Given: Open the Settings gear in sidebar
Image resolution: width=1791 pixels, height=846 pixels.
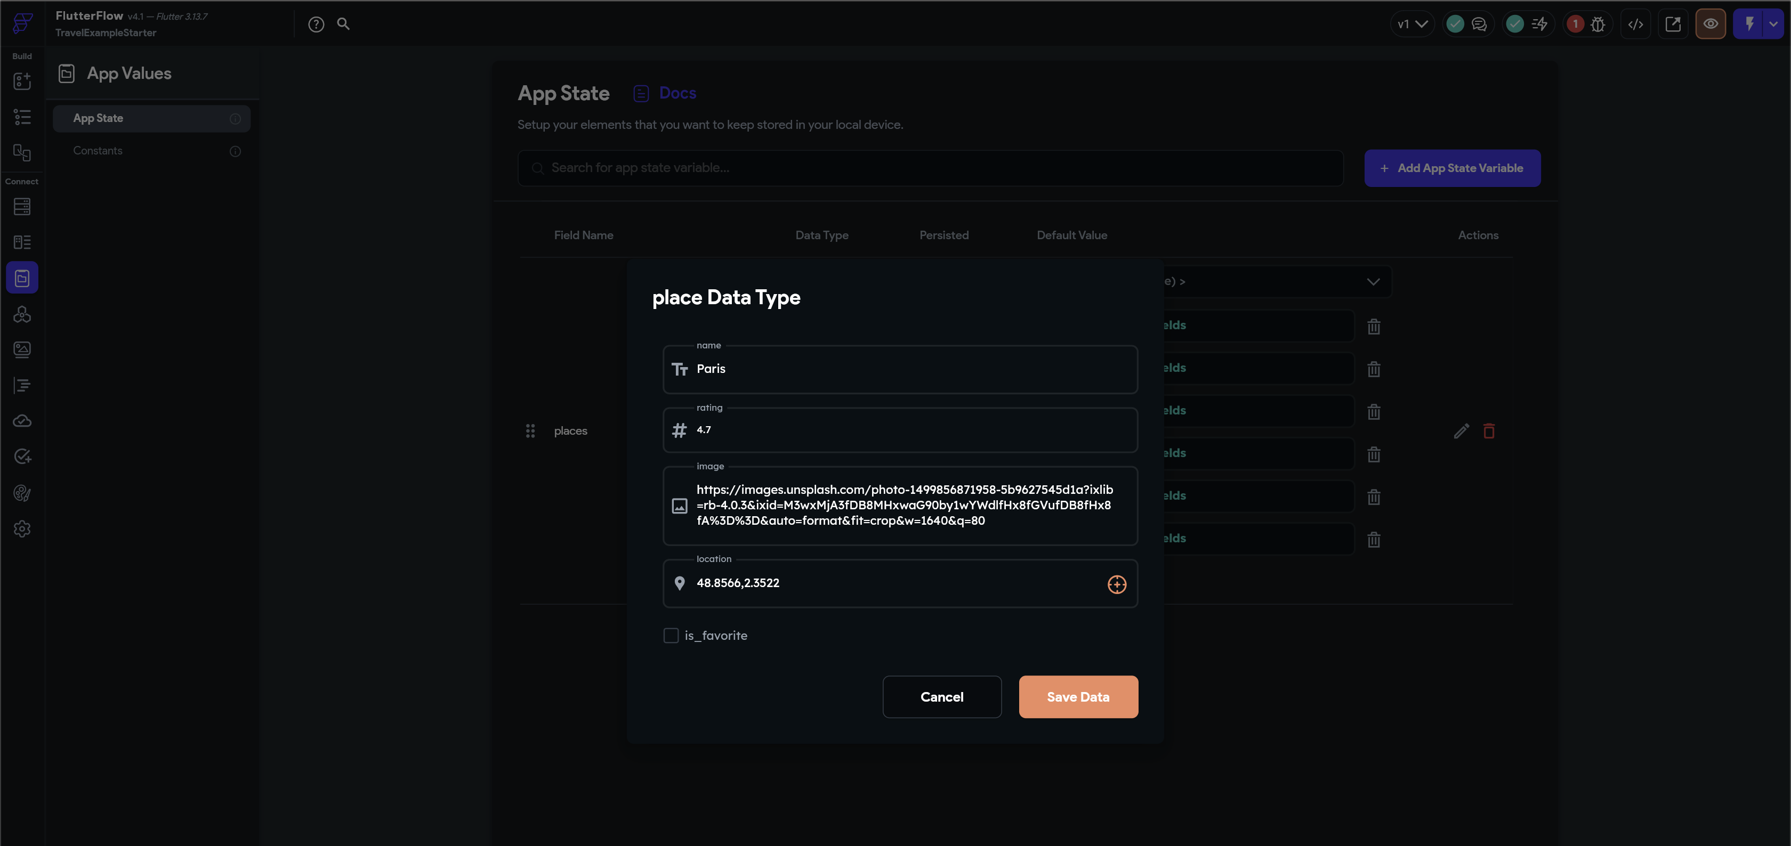Looking at the screenshot, I should [22, 529].
